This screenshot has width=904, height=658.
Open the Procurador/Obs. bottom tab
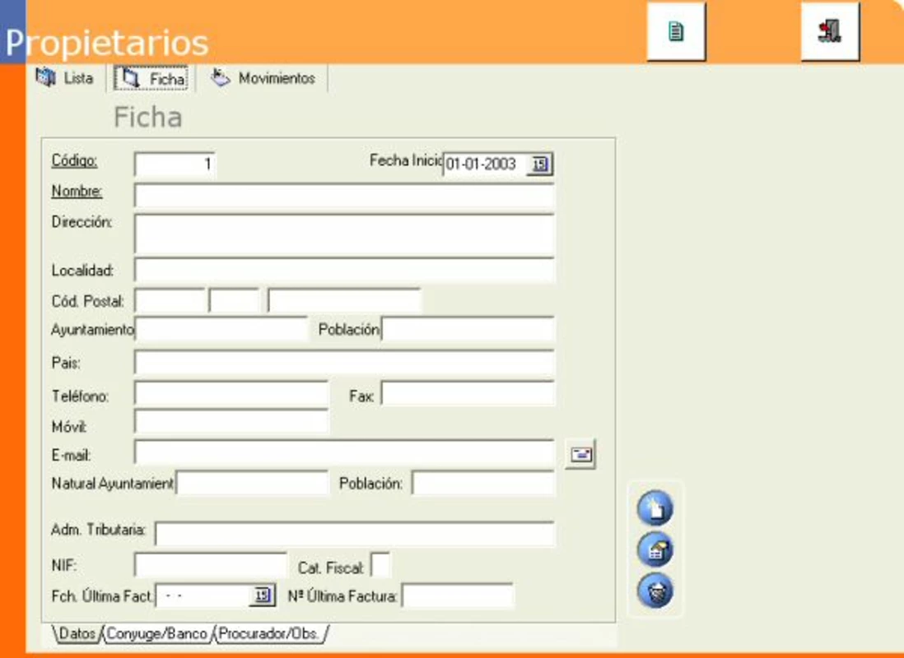click(x=269, y=634)
